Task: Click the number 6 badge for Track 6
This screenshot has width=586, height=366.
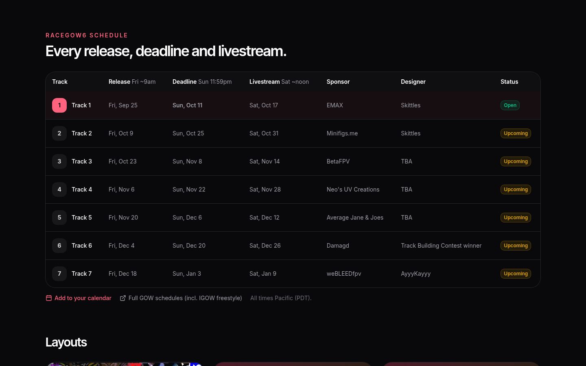Action: [59, 246]
